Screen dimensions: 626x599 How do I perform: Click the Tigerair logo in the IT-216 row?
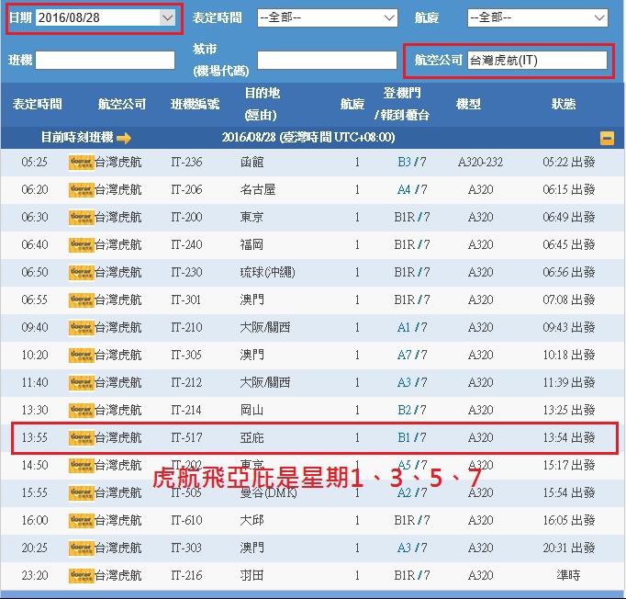point(82,576)
